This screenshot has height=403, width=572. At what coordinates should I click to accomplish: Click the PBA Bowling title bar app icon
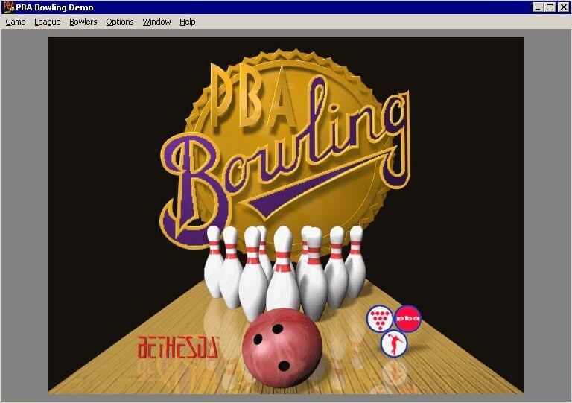pos(8,7)
